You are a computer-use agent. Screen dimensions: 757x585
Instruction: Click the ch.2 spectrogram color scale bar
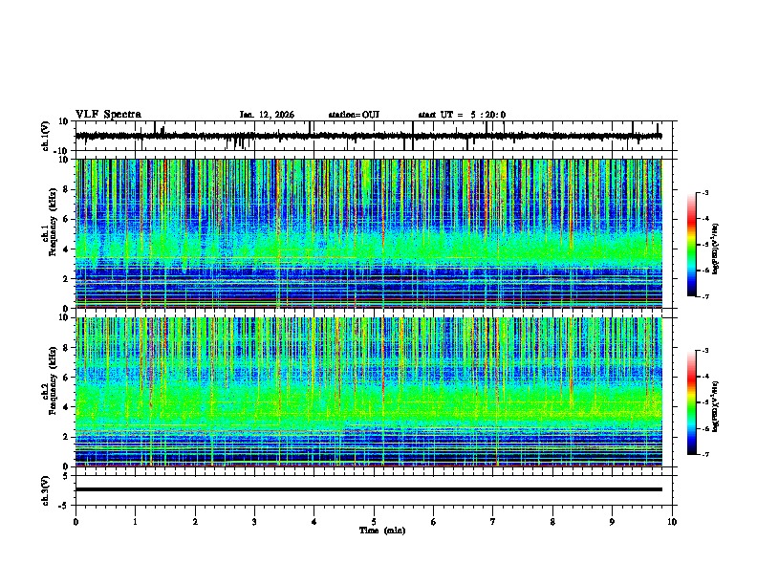point(692,402)
